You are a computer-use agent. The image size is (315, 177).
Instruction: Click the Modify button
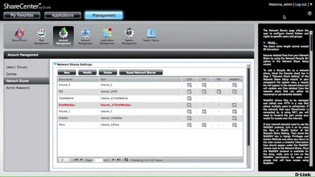88,72
